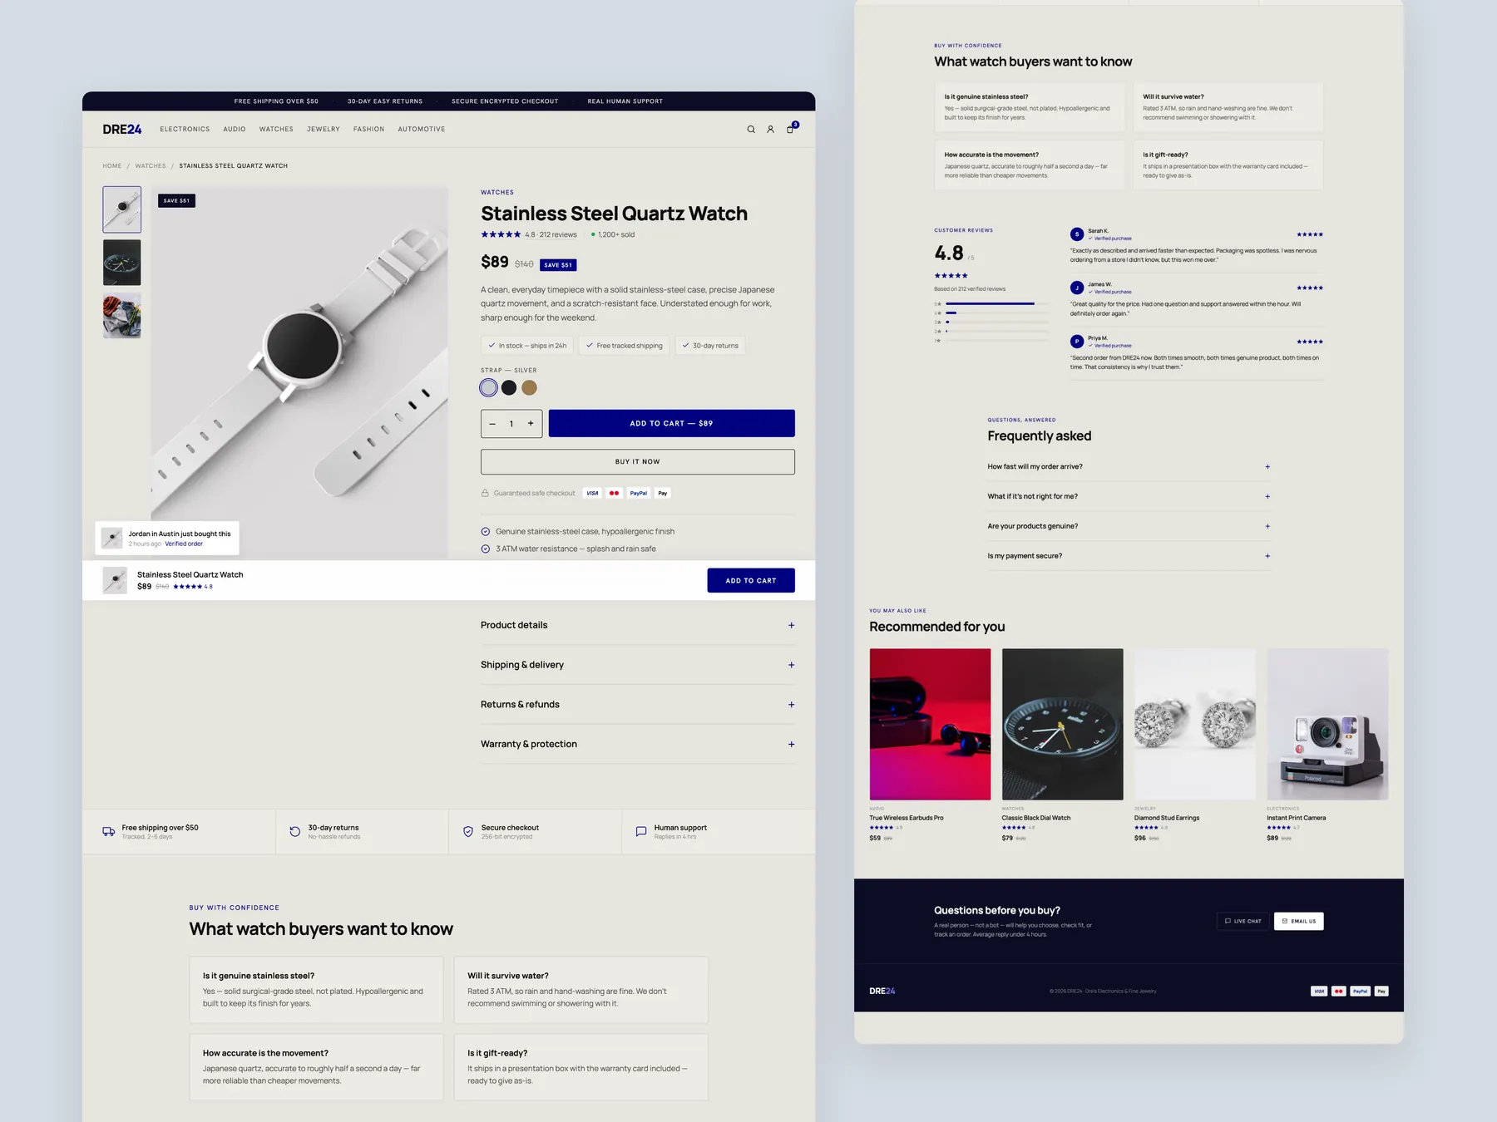The image size is (1497, 1122).
Task: Expand 'How fast will my order arrive?'
Action: (x=1129, y=467)
